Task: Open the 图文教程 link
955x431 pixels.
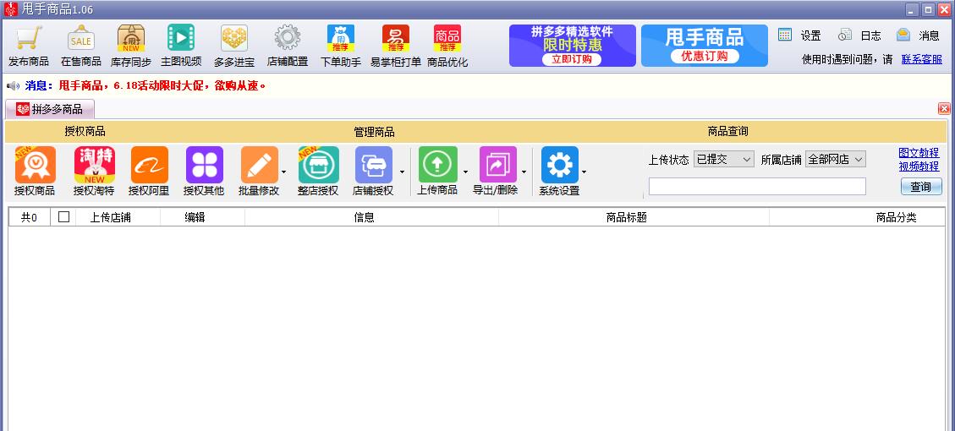Action: coord(919,153)
